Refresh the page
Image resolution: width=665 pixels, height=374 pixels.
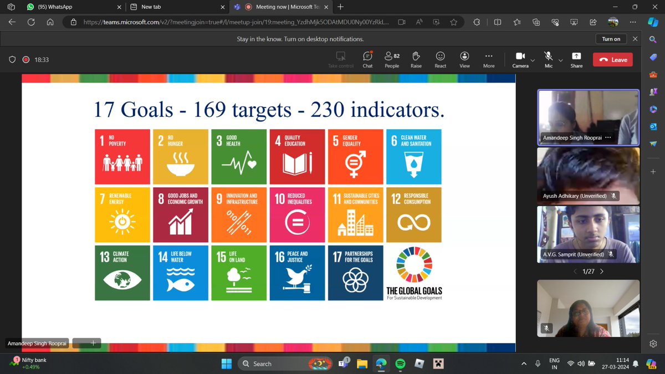[x=31, y=22]
